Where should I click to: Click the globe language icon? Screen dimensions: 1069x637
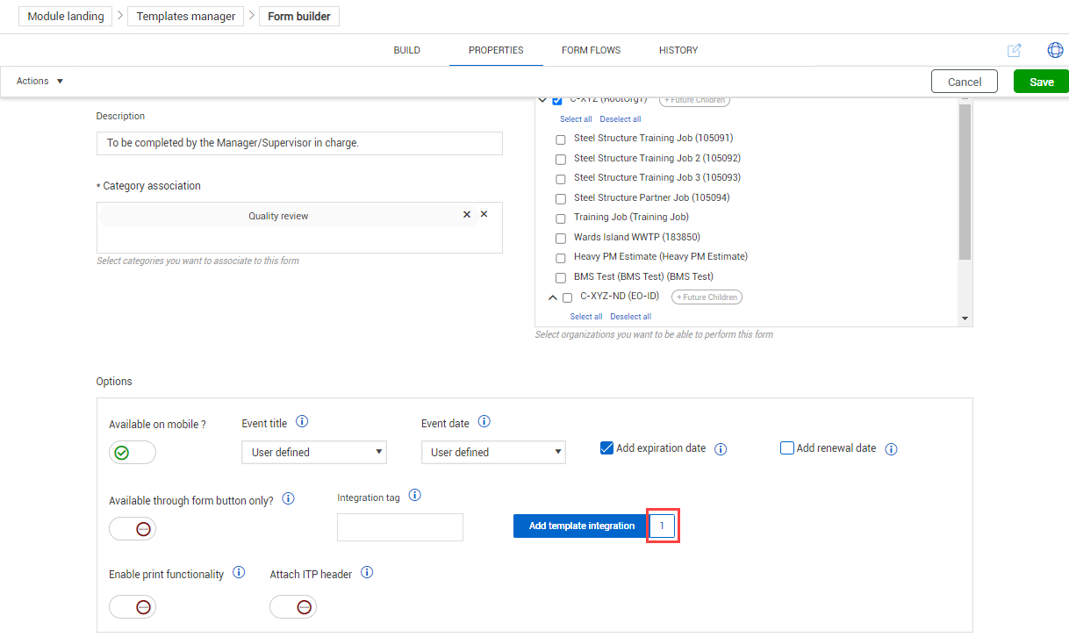(x=1055, y=50)
